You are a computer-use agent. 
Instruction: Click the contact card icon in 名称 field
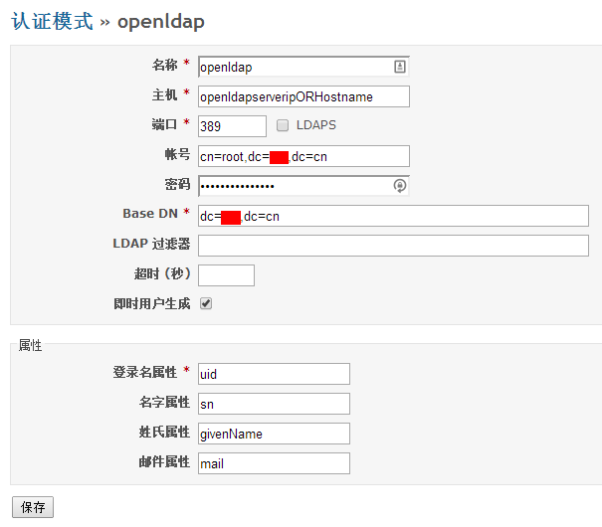(400, 67)
